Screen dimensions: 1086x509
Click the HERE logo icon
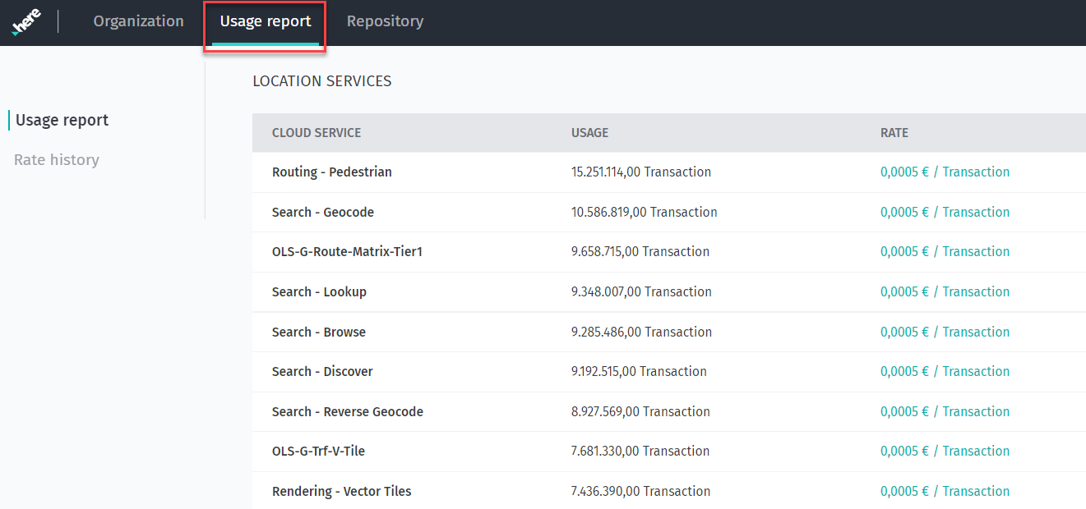pos(26,22)
